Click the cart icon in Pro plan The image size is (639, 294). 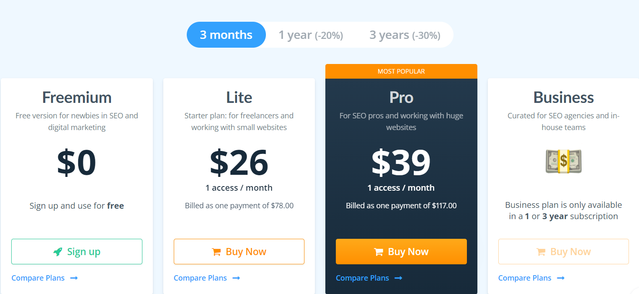379,252
